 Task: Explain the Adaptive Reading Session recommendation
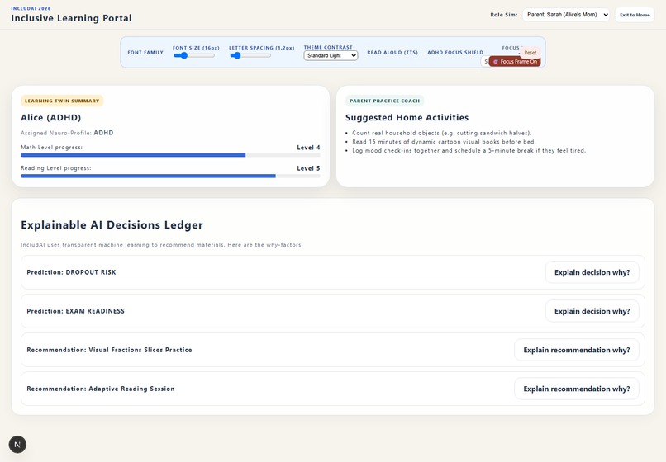(577, 389)
